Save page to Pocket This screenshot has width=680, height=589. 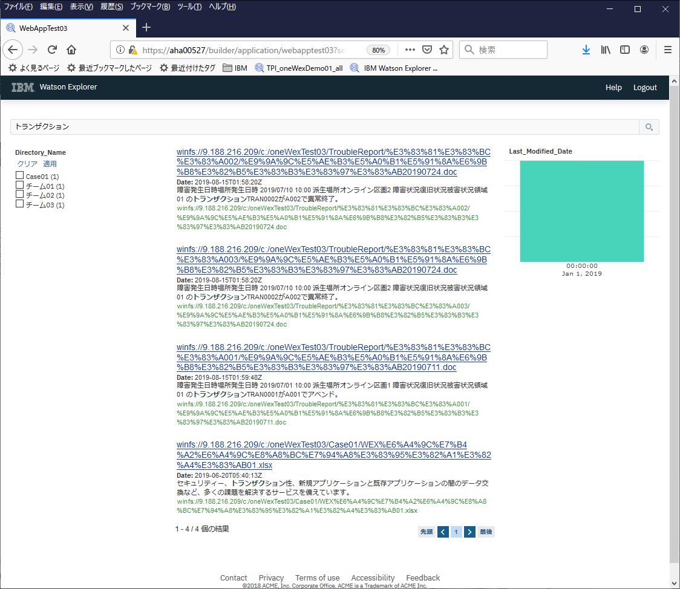[427, 50]
